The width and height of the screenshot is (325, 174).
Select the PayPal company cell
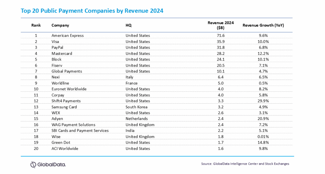(x=58, y=47)
